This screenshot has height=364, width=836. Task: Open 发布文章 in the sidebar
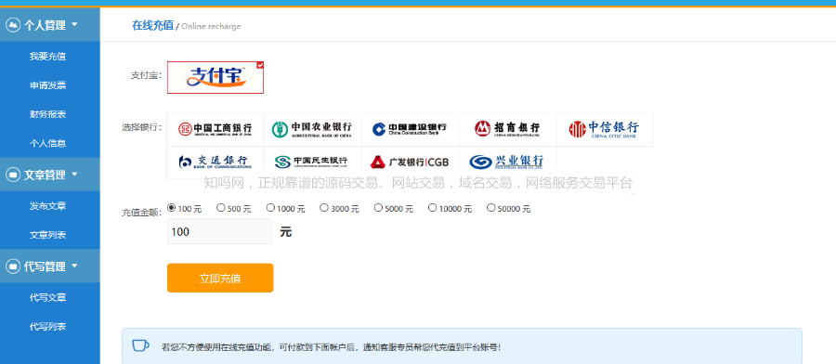coord(48,206)
